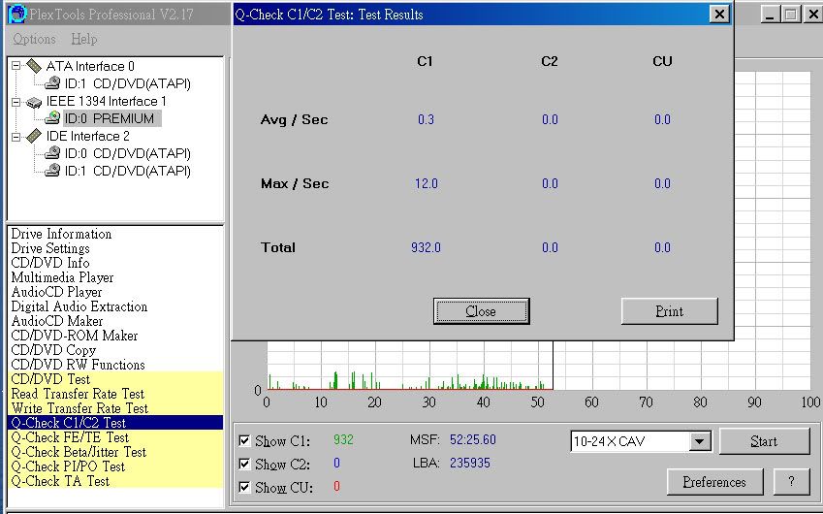823x514 pixels.
Task: Select Q-Check FE/TE Test entry
Action: coord(115,437)
